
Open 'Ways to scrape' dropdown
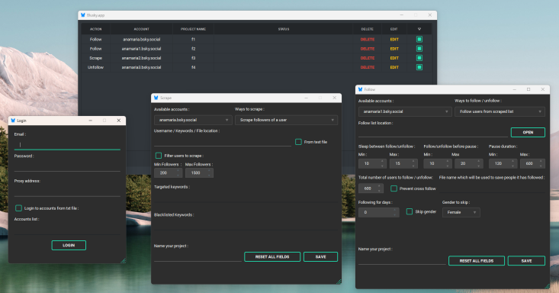pyautogui.click(x=286, y=120)
